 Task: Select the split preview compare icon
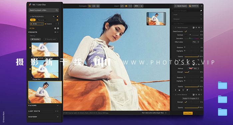coord(94,6)
